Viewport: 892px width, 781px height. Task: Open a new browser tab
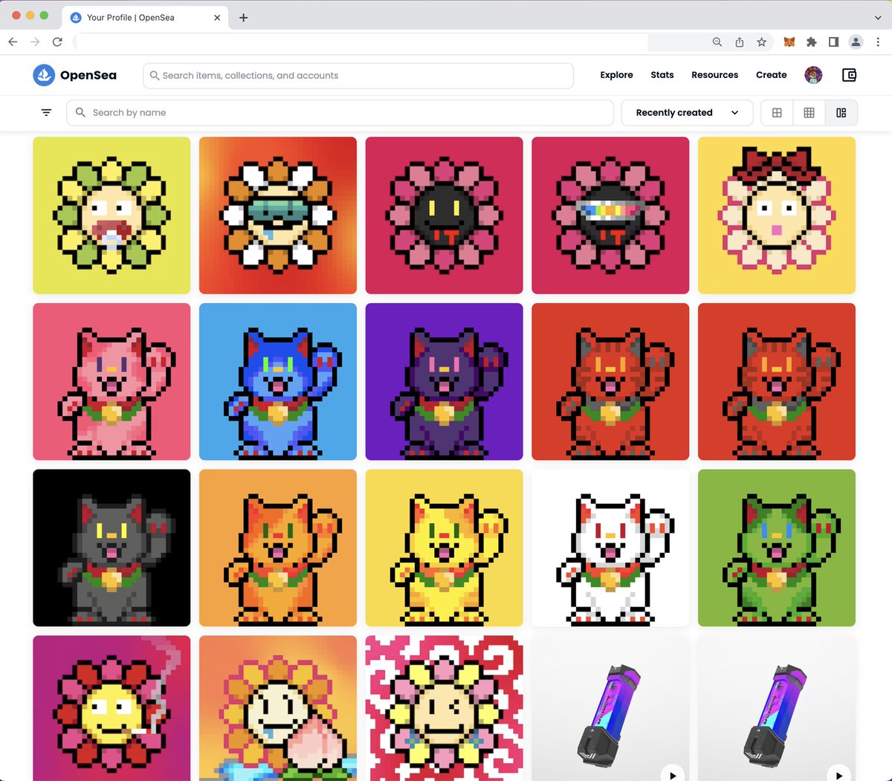(x=243, y=17)
